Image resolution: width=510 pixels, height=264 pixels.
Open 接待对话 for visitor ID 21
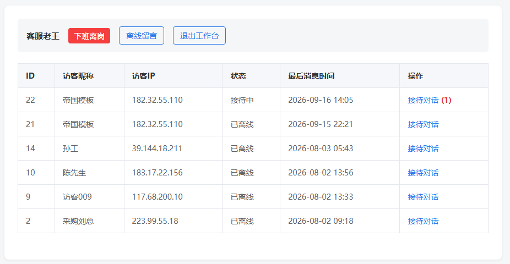tap(423, 124)
